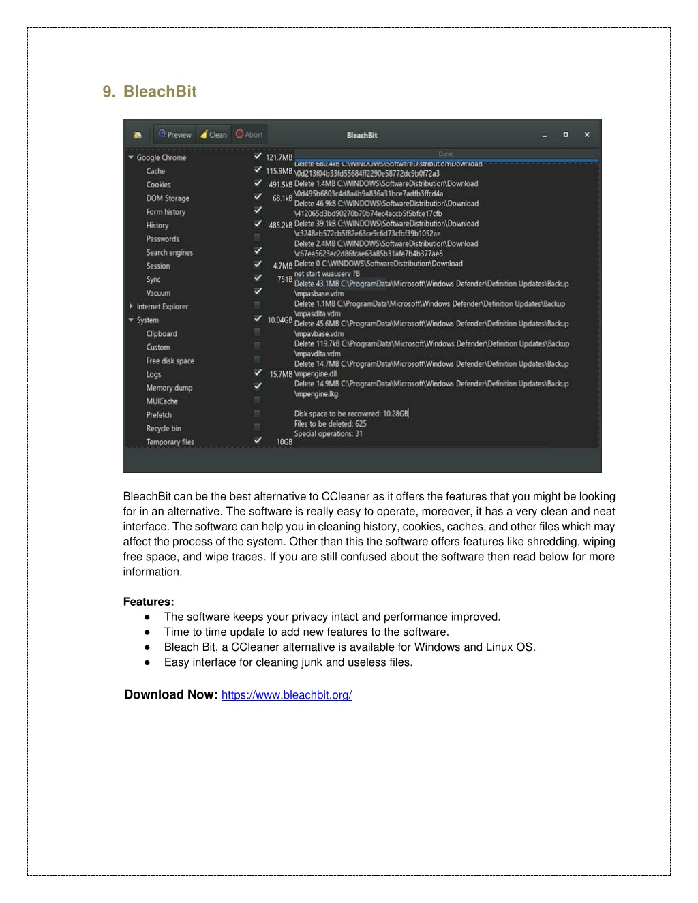Select the Cache tree item
Viewport: 698px width, 903px height.
click(155, 171)
